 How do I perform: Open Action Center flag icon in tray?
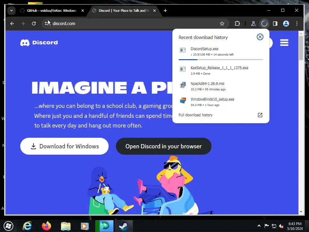pyautogui.click(x=266, y=226)
